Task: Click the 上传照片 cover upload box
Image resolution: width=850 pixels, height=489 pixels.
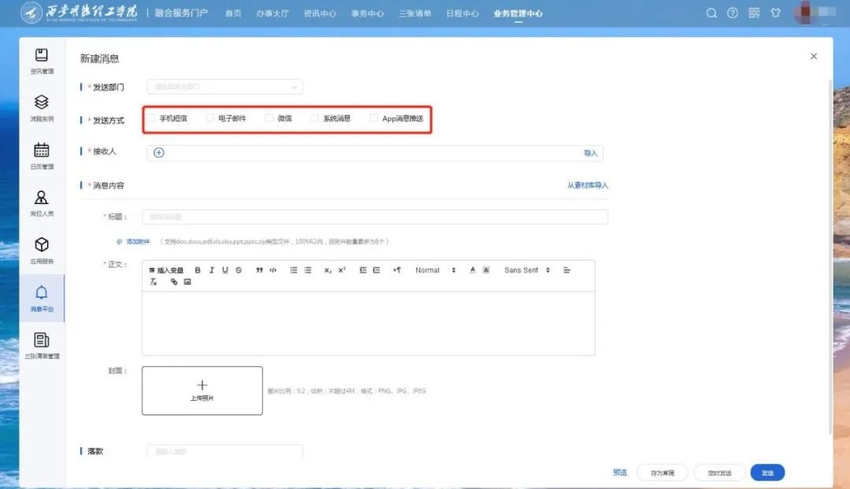Action: pos(202,391)
